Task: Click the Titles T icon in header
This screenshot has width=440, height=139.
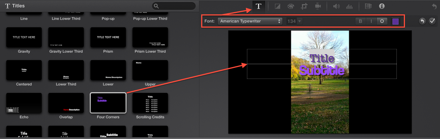Action: click(7, 6)
